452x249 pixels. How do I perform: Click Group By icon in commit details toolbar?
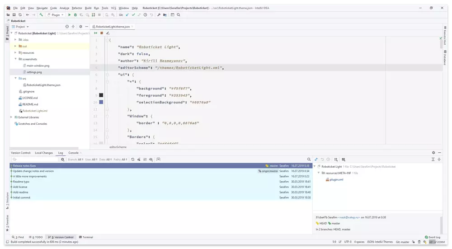pos(336,160)
